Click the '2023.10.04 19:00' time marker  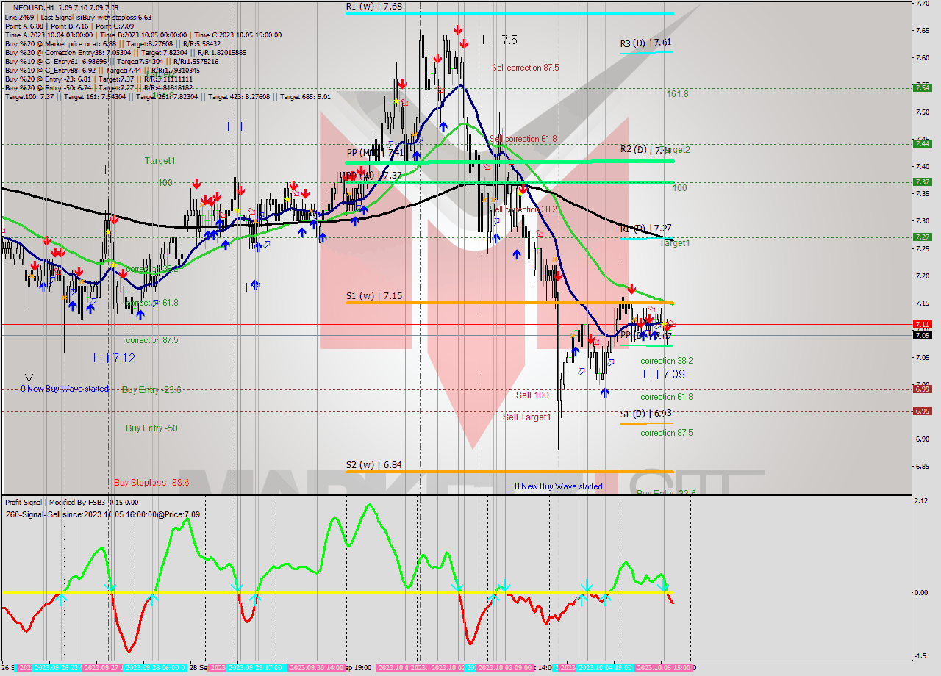[x=605, y=668]
